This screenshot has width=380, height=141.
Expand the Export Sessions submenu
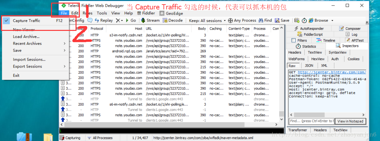[36, 66]
